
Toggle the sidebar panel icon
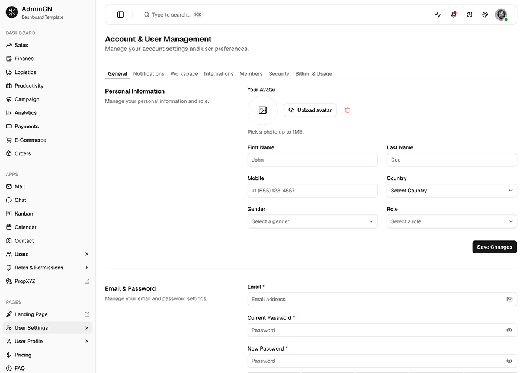point(120,15)
